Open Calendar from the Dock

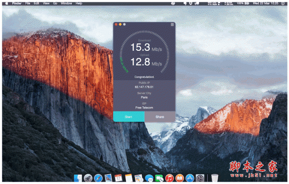coord(118,178)
